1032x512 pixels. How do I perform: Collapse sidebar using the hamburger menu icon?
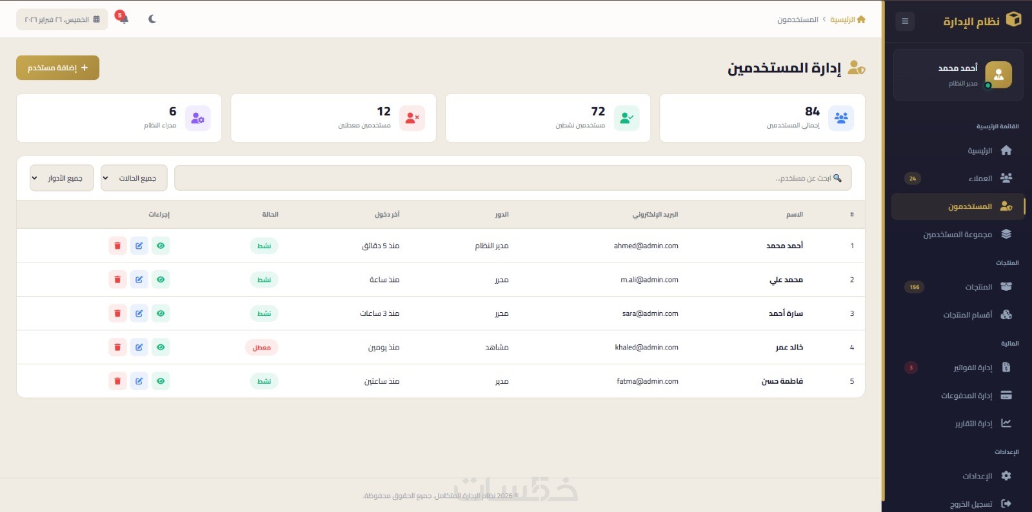905,21
